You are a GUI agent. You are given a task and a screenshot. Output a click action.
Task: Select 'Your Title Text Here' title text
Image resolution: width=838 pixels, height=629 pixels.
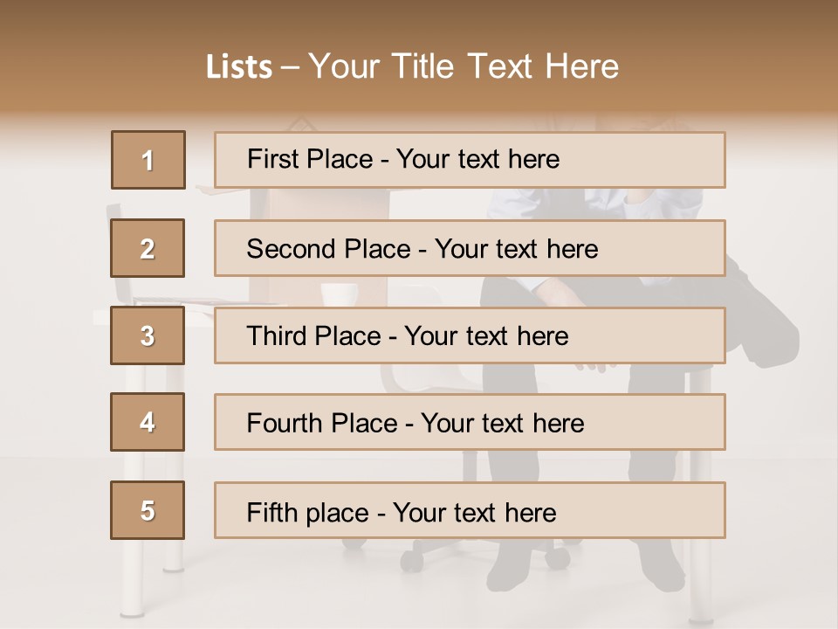(464, 67)
